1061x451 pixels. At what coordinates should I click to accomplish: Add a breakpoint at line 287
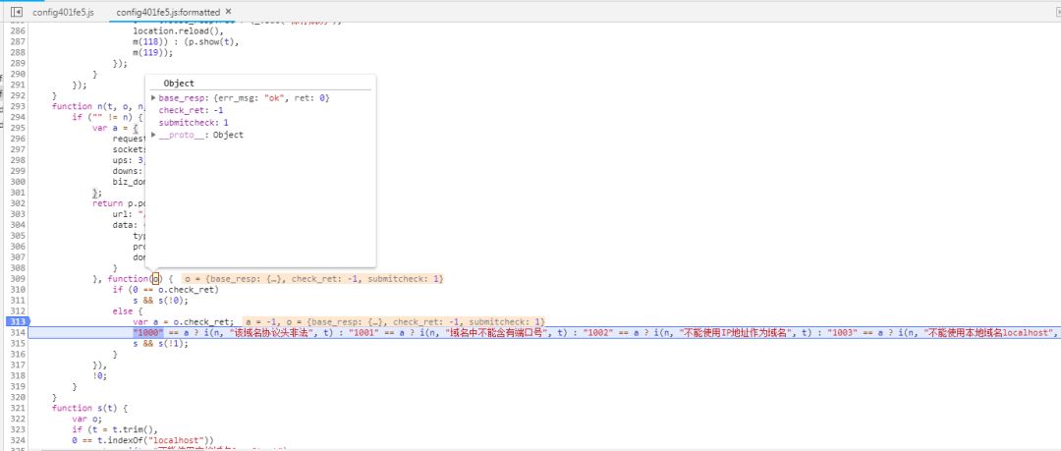17,41
